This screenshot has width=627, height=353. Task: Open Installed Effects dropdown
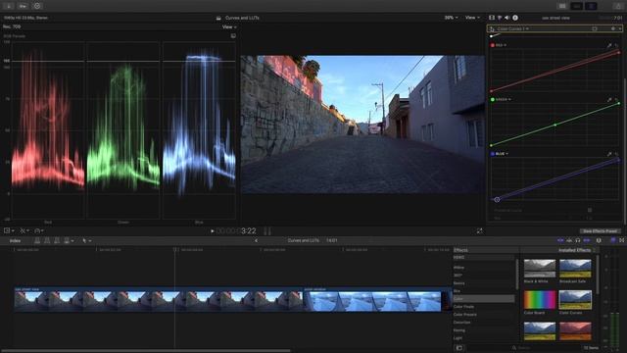[576, 250]
